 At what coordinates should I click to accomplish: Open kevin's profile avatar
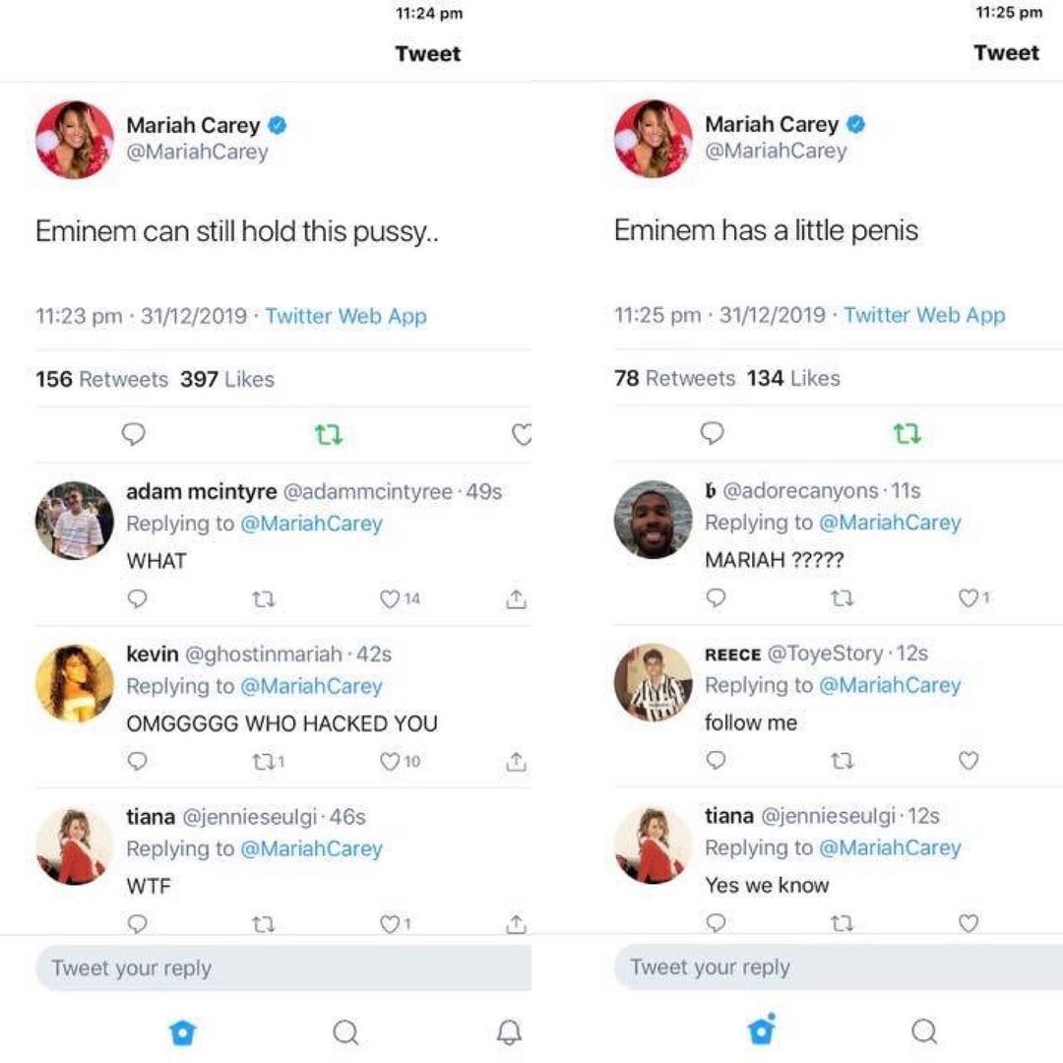pyautogui.click(x=75, y=683)
